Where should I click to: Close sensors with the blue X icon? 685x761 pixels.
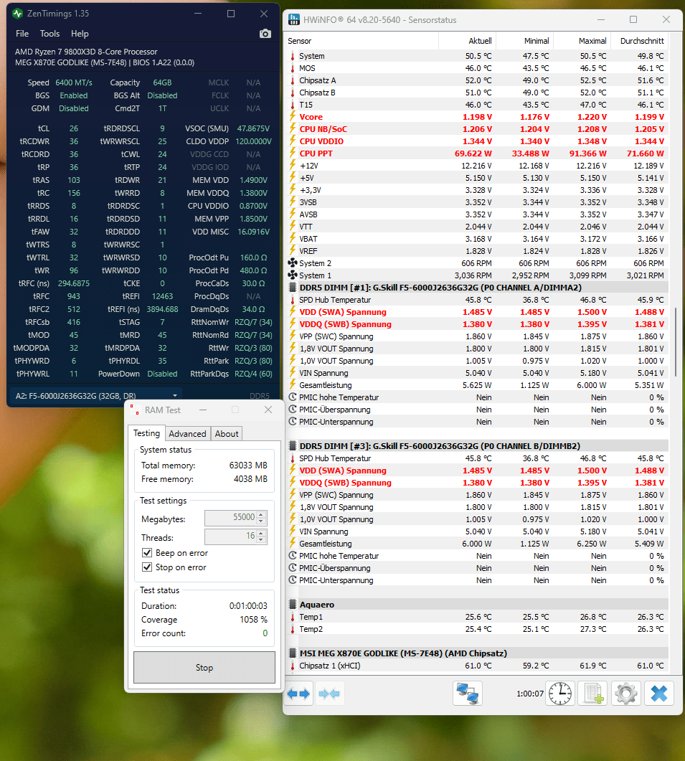coord(658,693)
